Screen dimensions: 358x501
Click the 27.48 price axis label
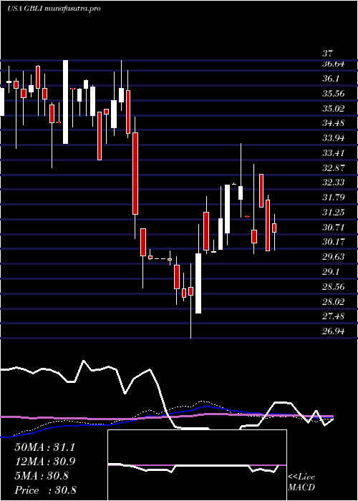(334, 316)
